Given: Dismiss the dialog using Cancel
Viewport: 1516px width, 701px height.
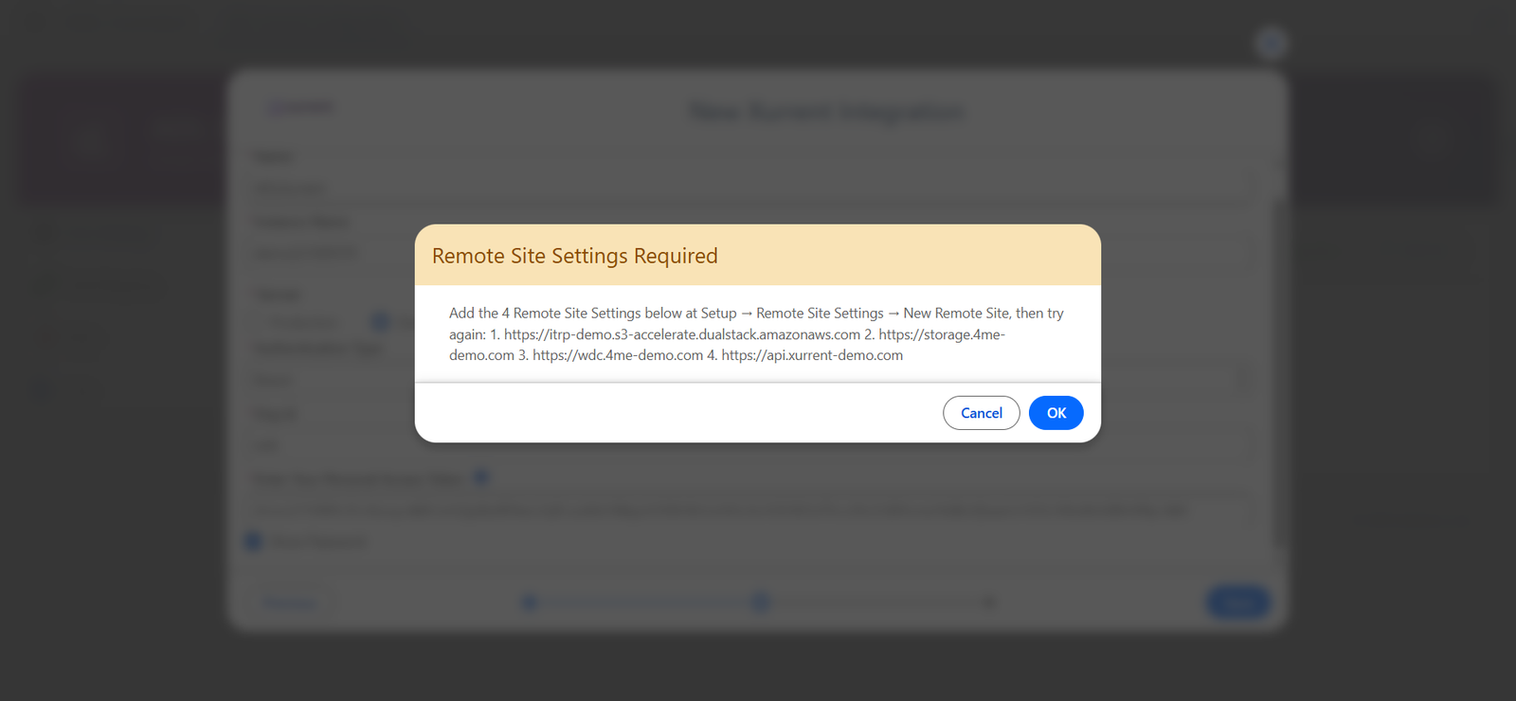Looking at the screenshot, I should coord(981,413).
